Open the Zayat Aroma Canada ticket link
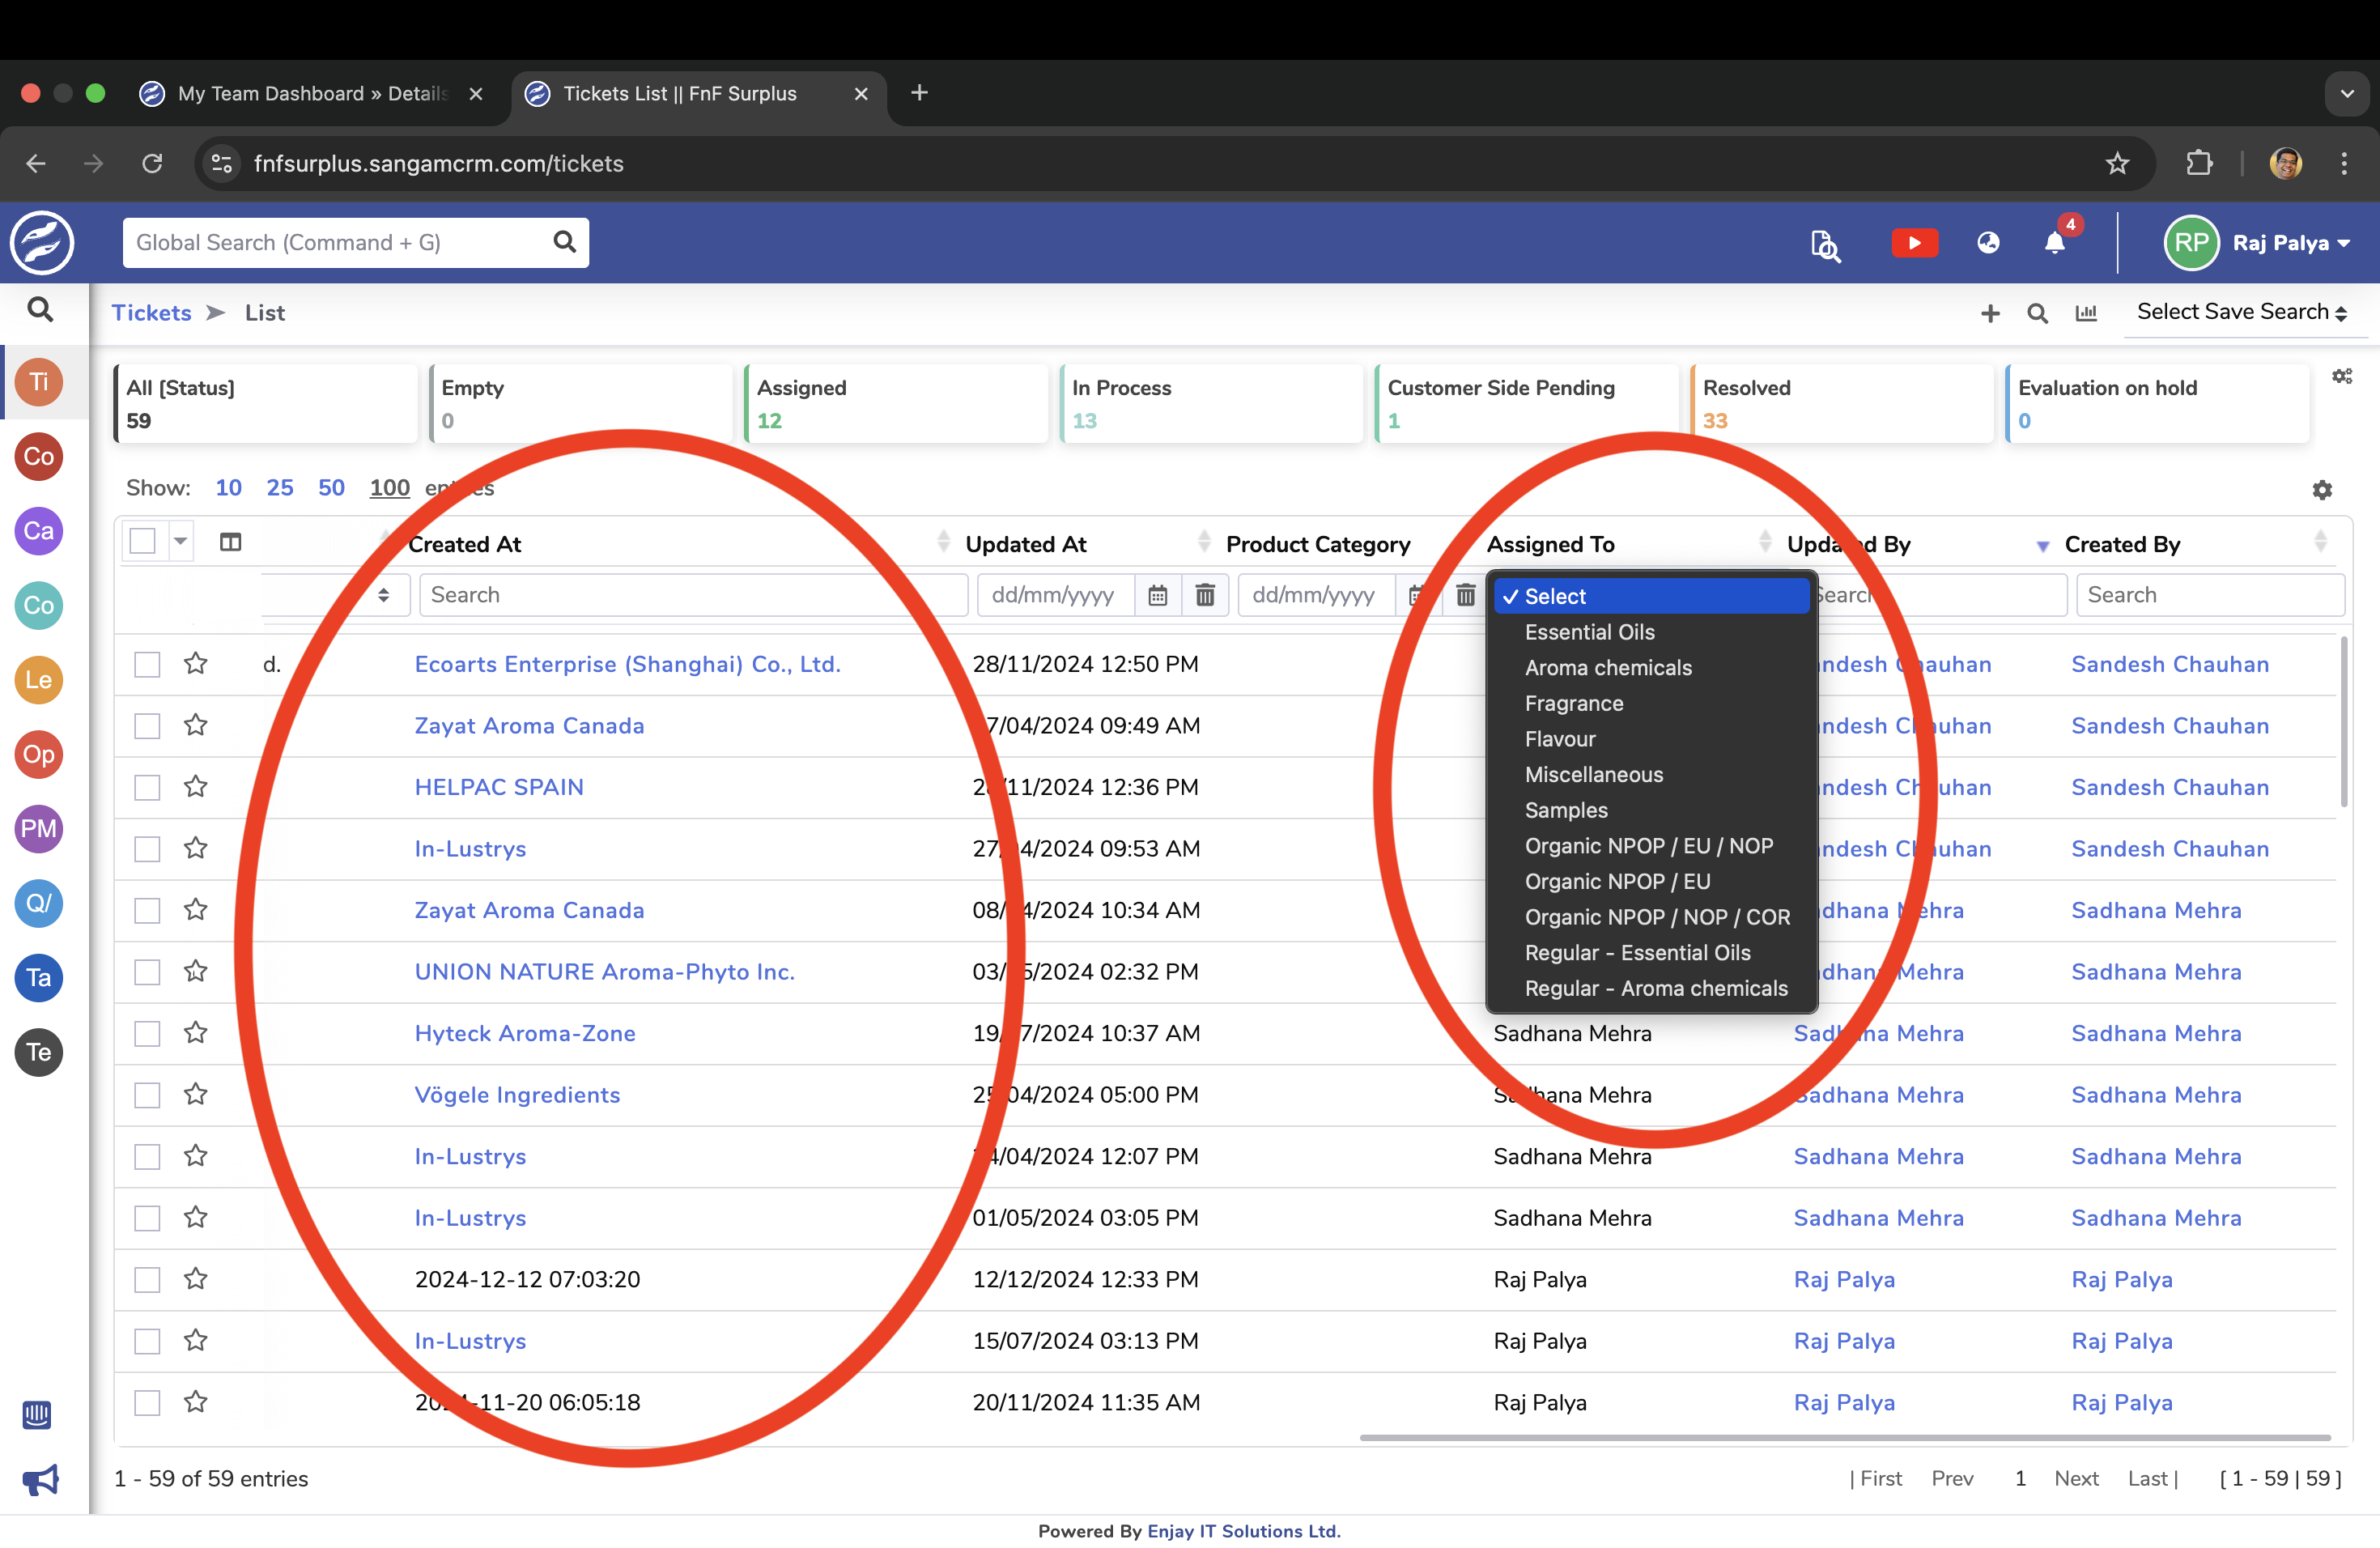Image resolution: width=2380 pixels, height=1548 pixels. tap(529, 726)
